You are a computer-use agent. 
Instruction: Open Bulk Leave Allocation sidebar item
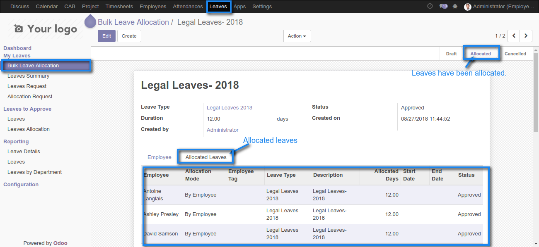pyautogui.click(x=46, y=66)
